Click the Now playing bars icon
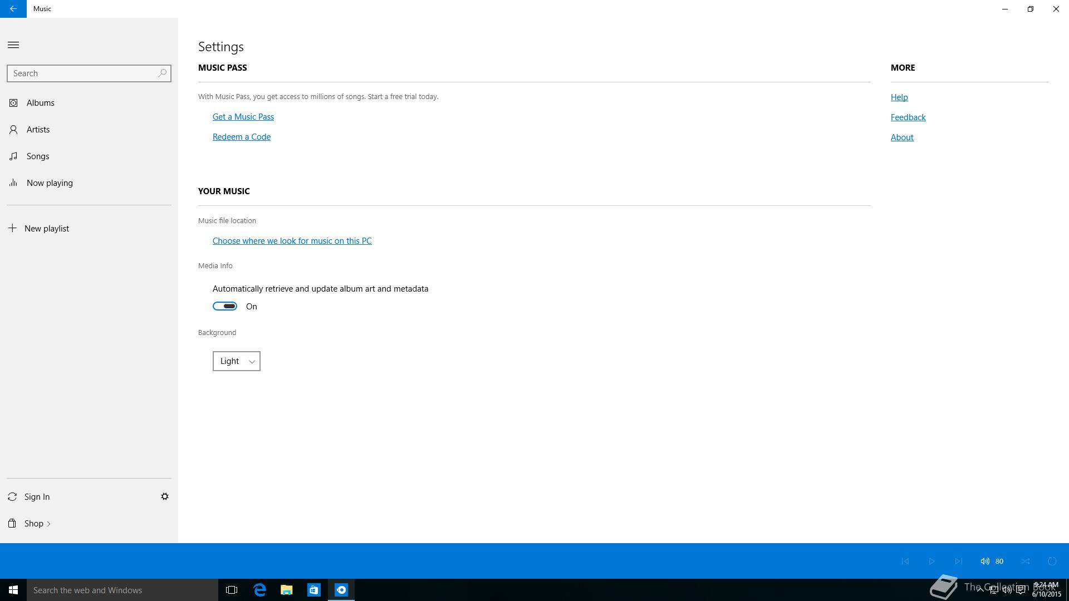 (13, 183)
